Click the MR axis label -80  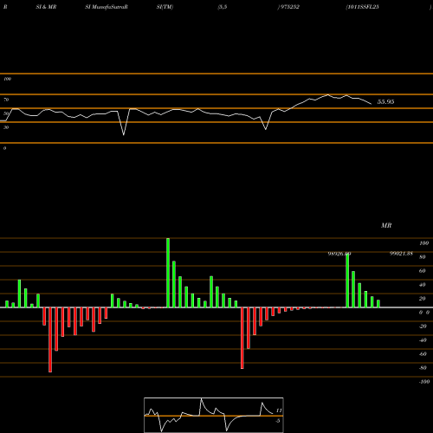tap(423, 368)
